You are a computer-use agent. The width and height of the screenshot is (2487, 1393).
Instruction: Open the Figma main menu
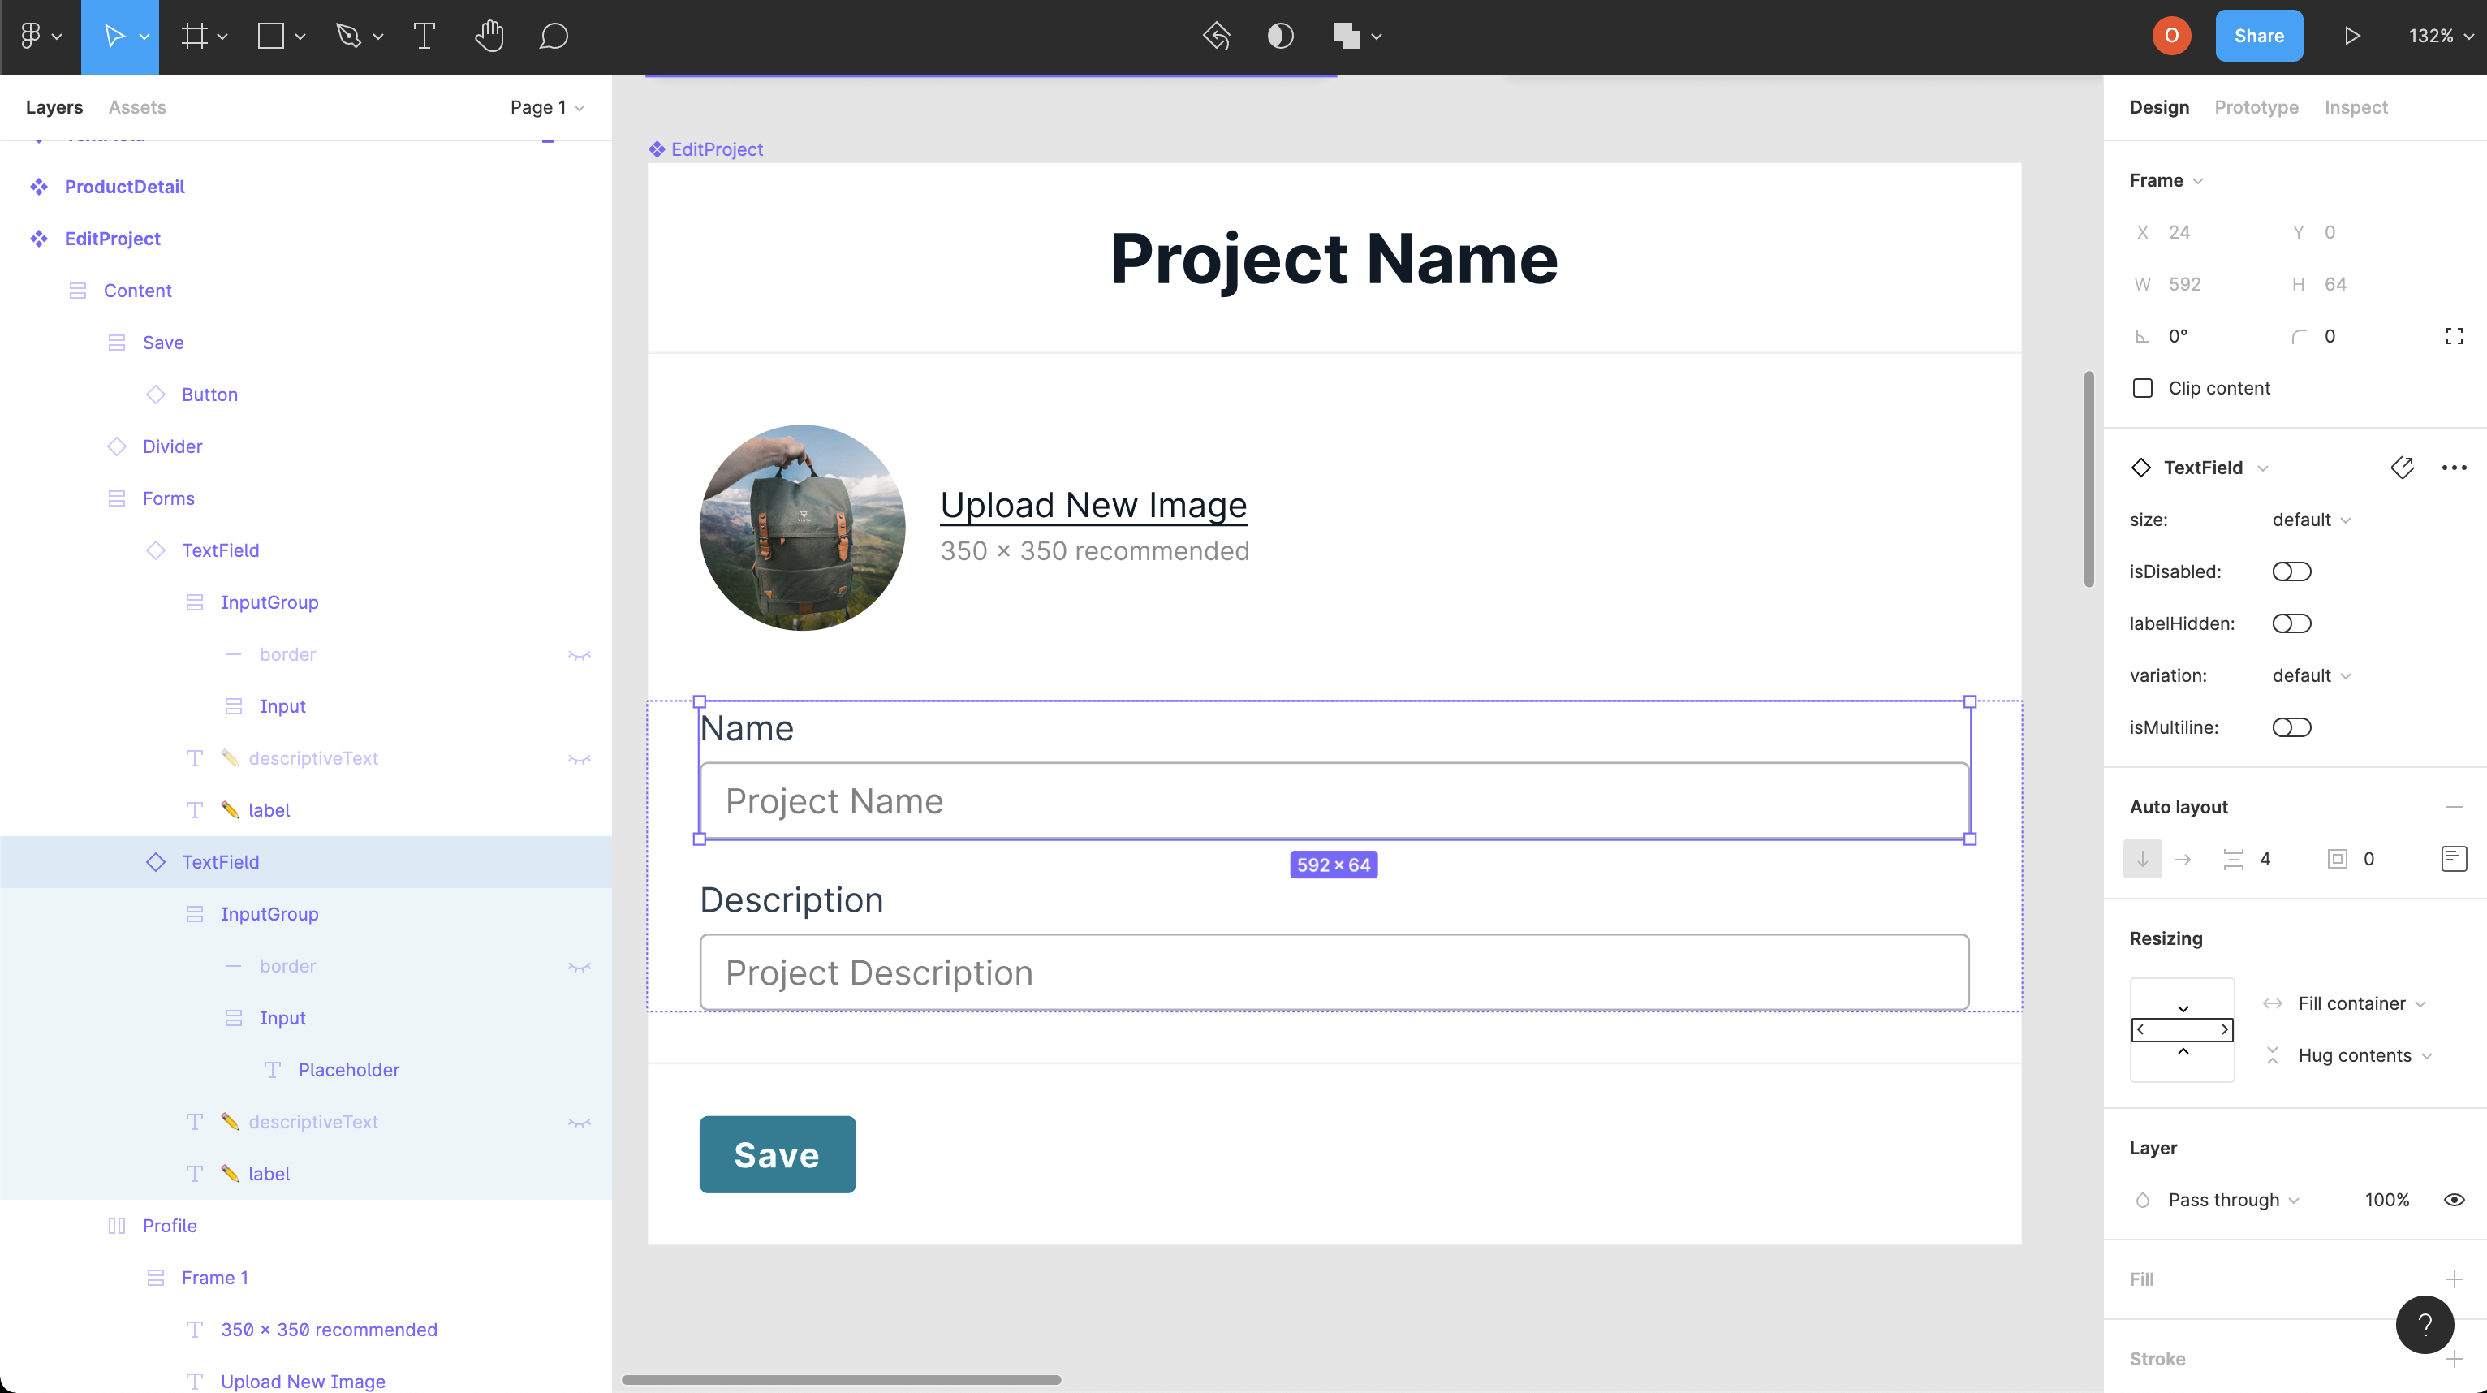click(x=32, y=36)
